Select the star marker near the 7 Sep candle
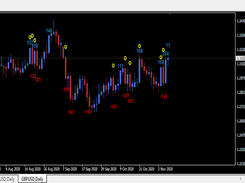 point(65,47)
